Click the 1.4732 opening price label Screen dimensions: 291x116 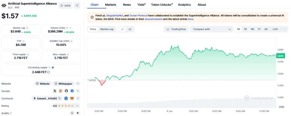(x=92, y=80)
